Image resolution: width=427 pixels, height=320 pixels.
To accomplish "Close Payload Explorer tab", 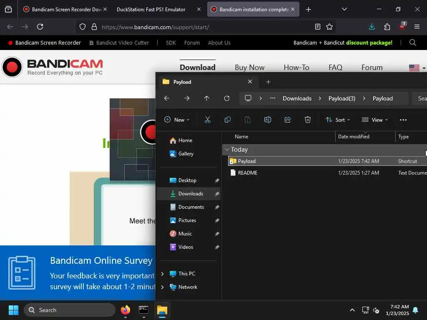I will pos(250,82).
